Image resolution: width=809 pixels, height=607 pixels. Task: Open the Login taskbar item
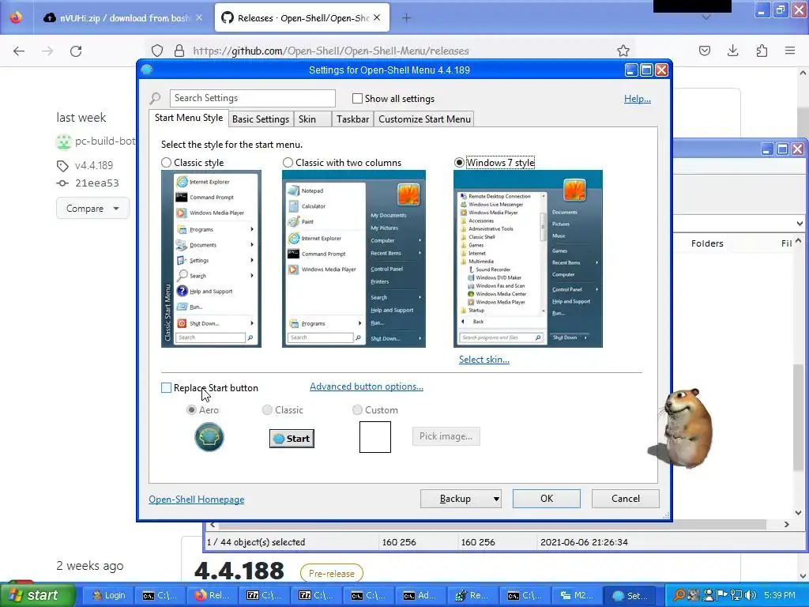click(x=108, y=595)
